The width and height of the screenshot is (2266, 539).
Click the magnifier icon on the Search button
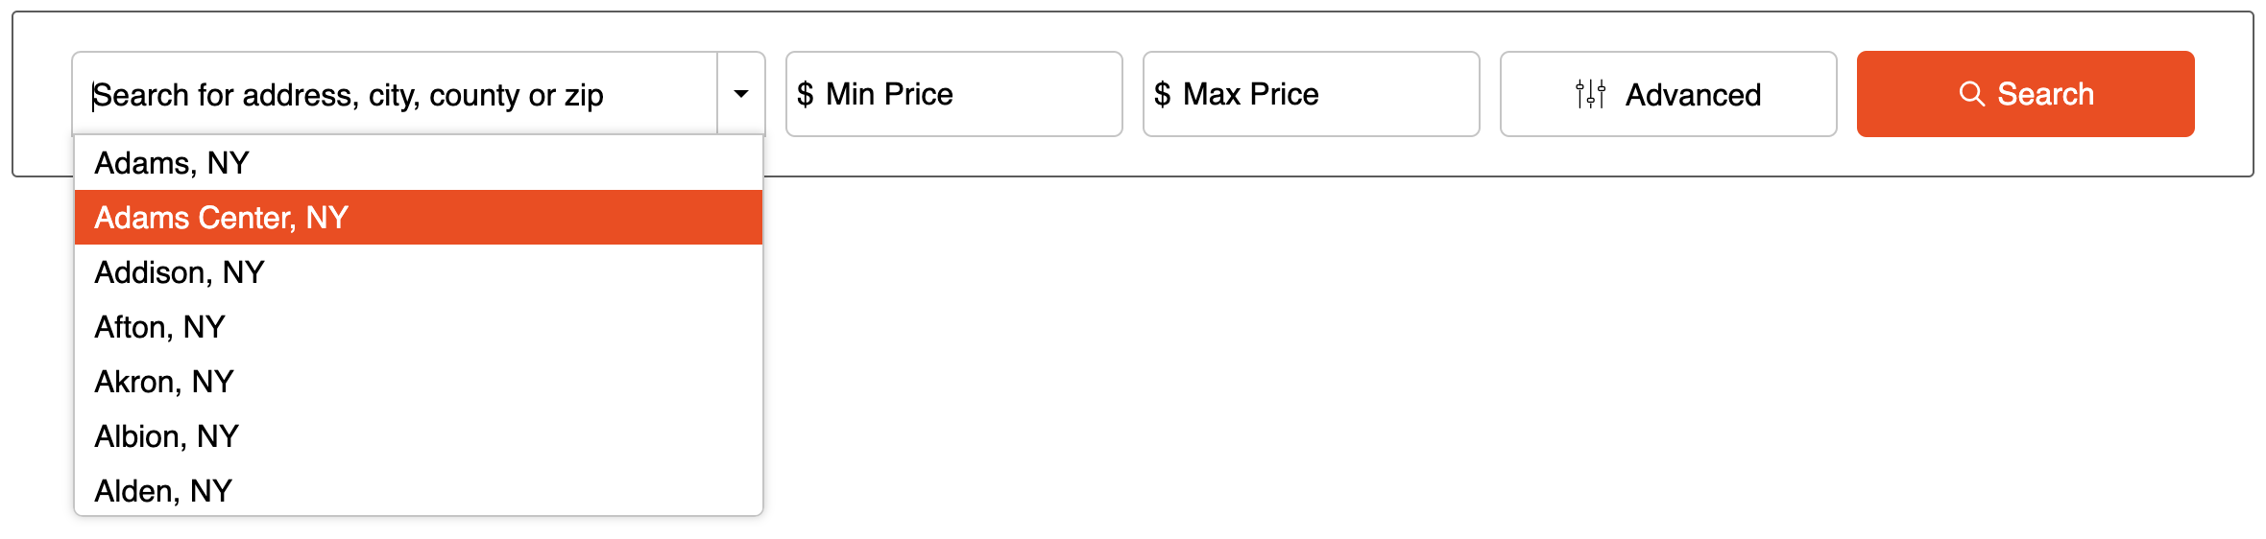click(1971, 94)
